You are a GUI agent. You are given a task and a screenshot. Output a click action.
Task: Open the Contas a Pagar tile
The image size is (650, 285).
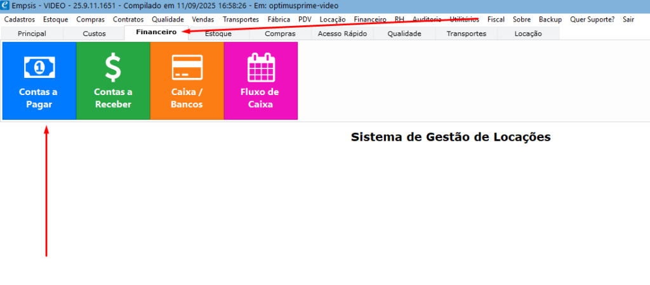point(39,80)
